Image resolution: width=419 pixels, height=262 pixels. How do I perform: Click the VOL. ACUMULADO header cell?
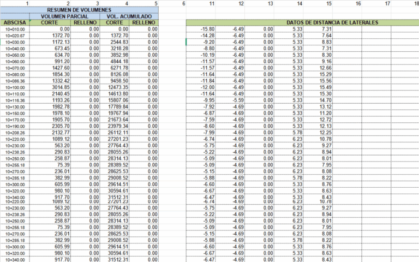(x=129, y=16)
